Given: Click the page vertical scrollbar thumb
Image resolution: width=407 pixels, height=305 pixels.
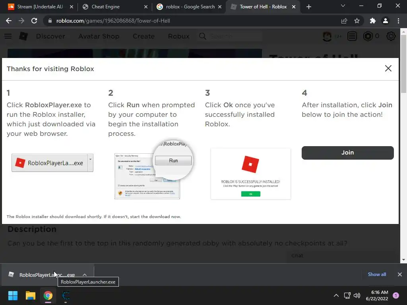Looking at the screenshot, I should [403, 64].
